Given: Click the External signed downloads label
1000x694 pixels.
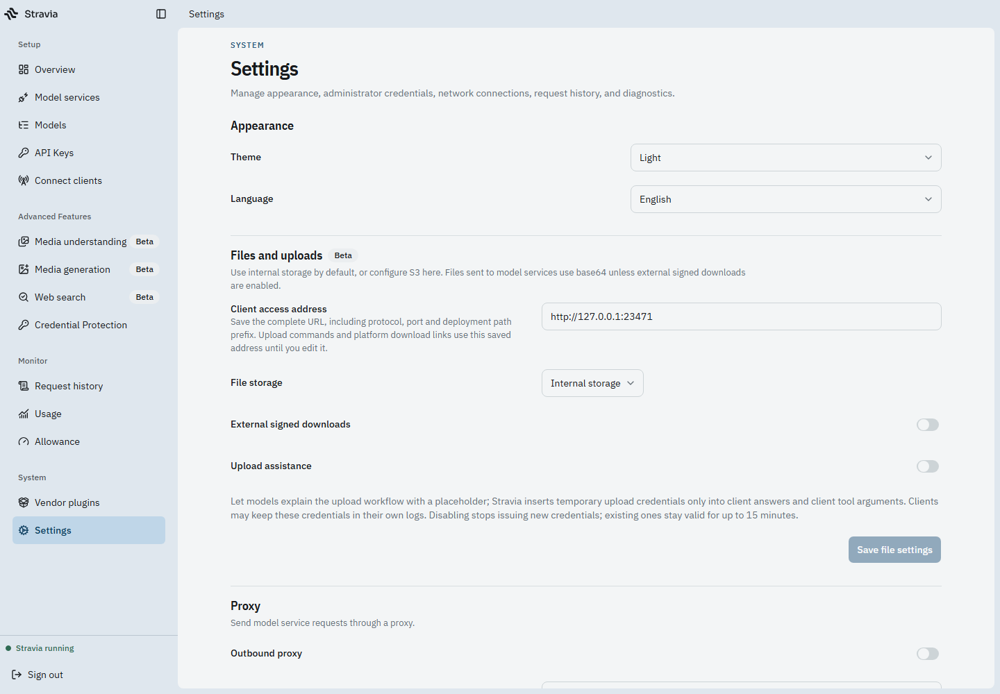Looking at the screenshot, I should pos(290,424).
